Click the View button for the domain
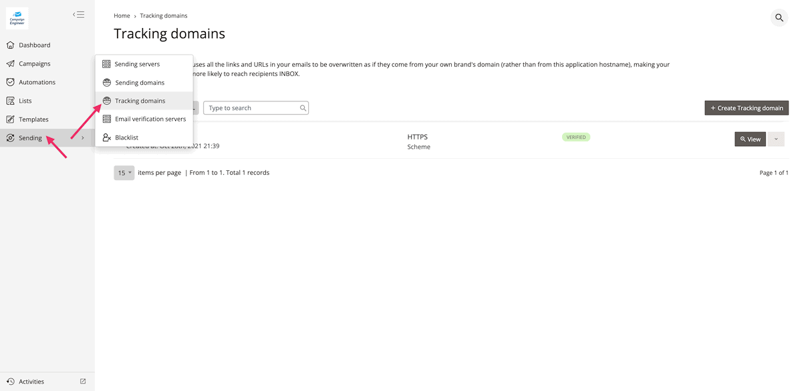This screenshot has width=802, height=391. (750, 139)
